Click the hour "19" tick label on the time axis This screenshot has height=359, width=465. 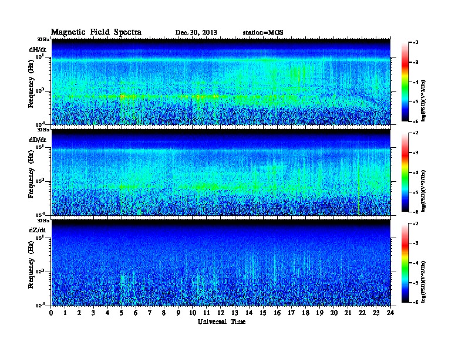319,313
